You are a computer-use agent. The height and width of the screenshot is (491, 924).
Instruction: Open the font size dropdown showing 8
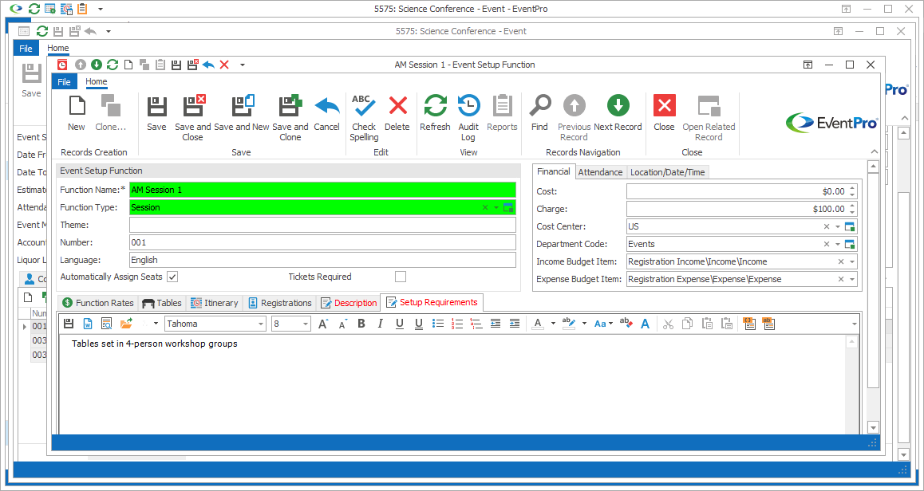[x=306, y=324]
